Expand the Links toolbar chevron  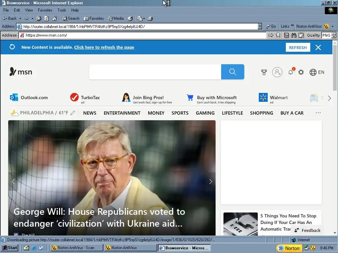click(x=292, y=26)
